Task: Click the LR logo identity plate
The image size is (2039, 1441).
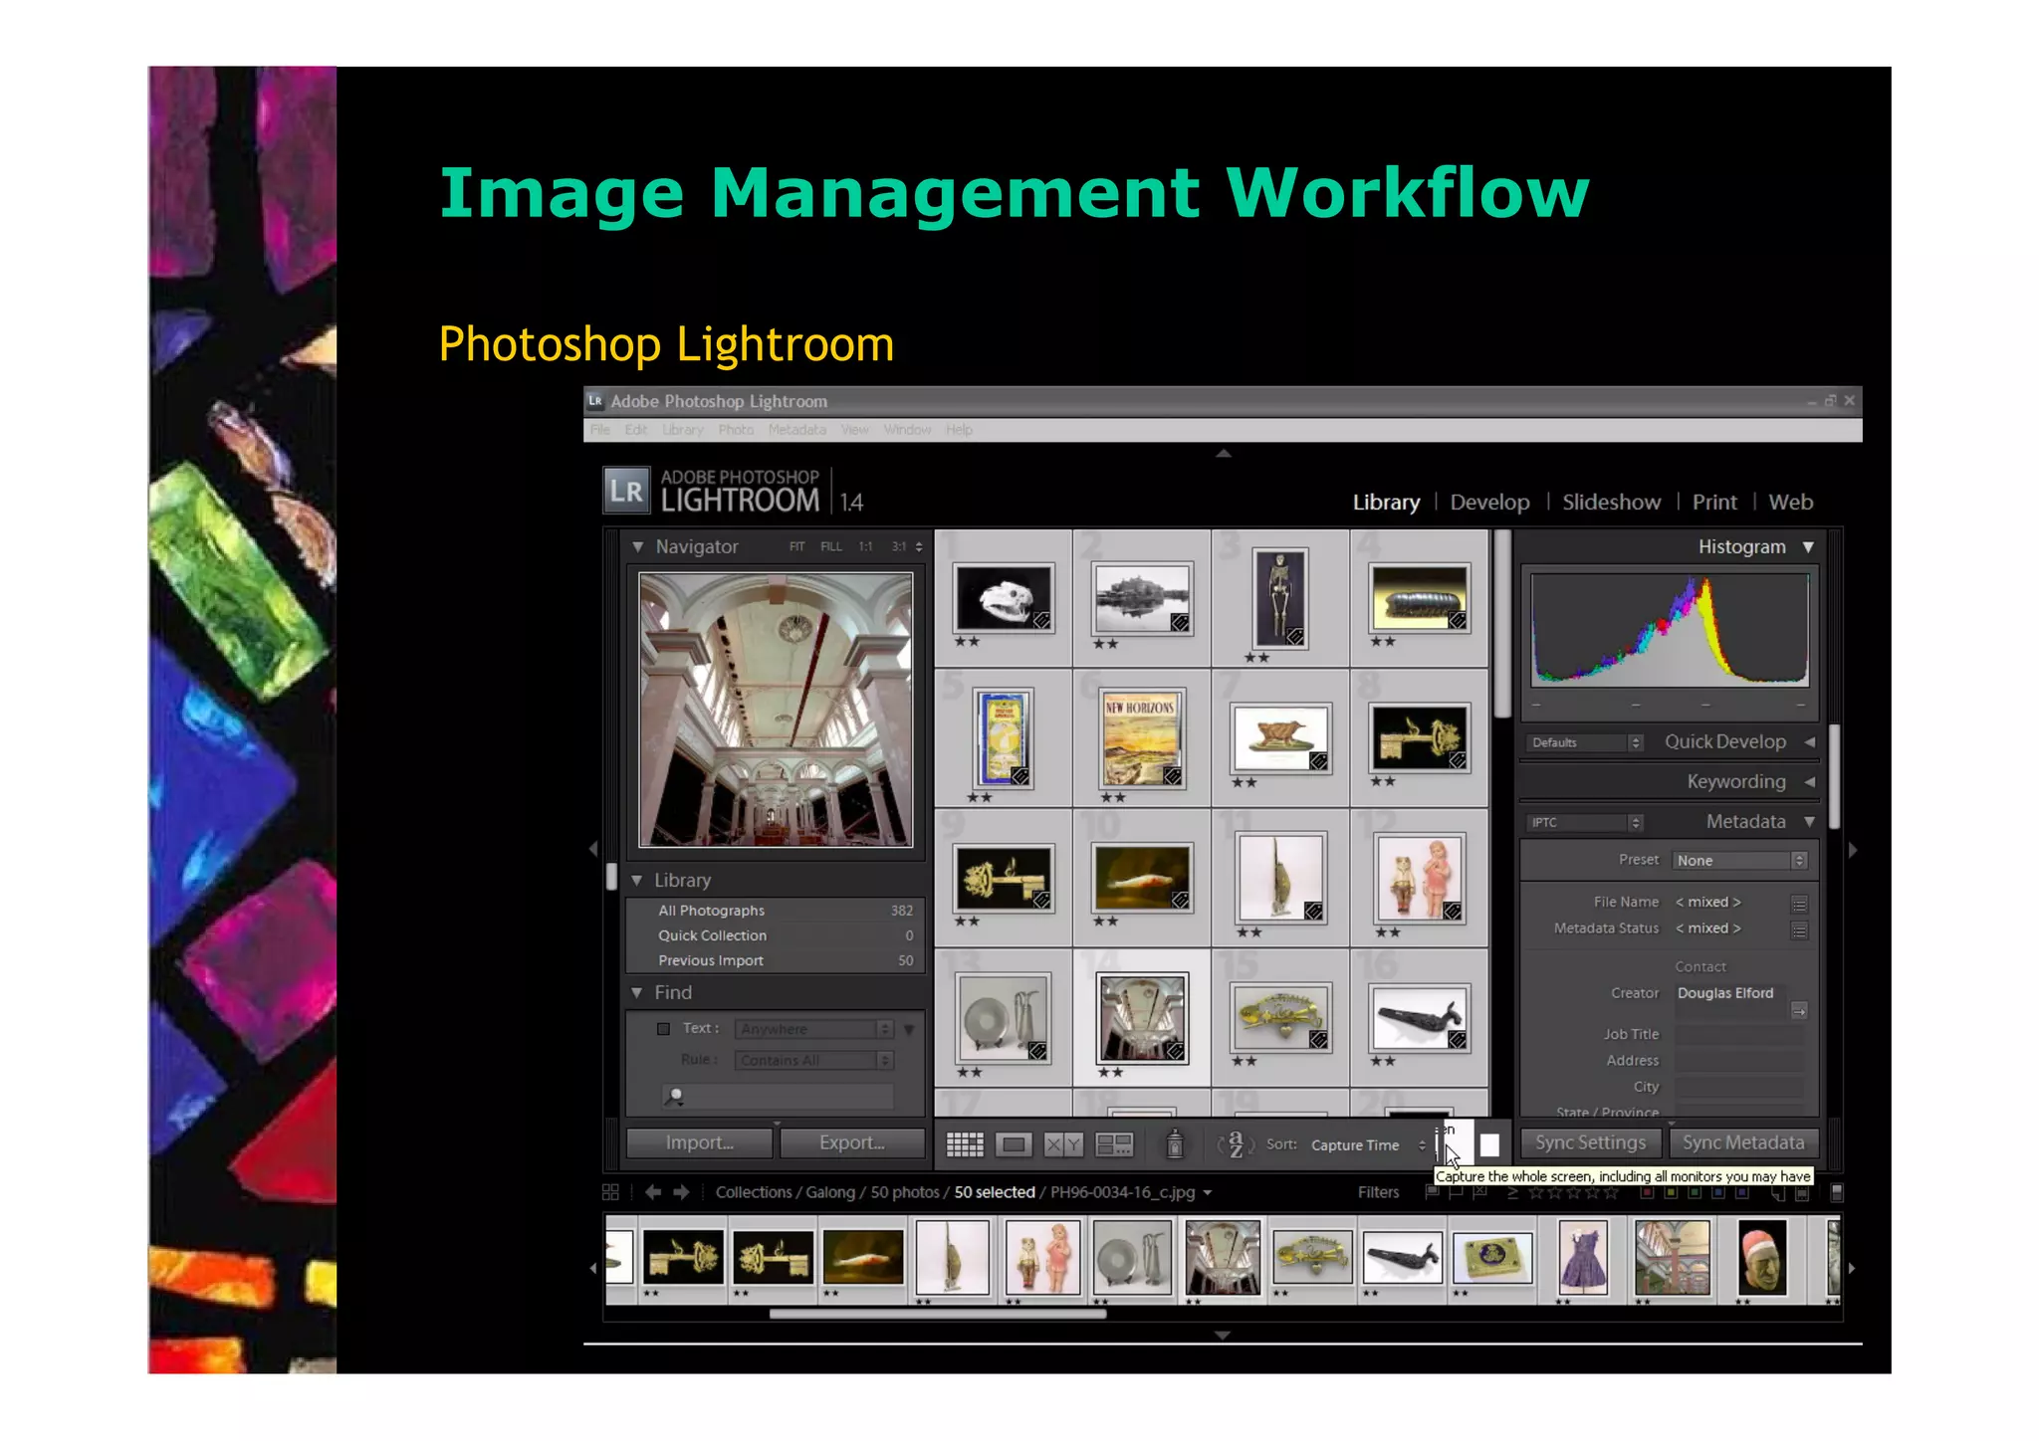Action: [627, 491]
